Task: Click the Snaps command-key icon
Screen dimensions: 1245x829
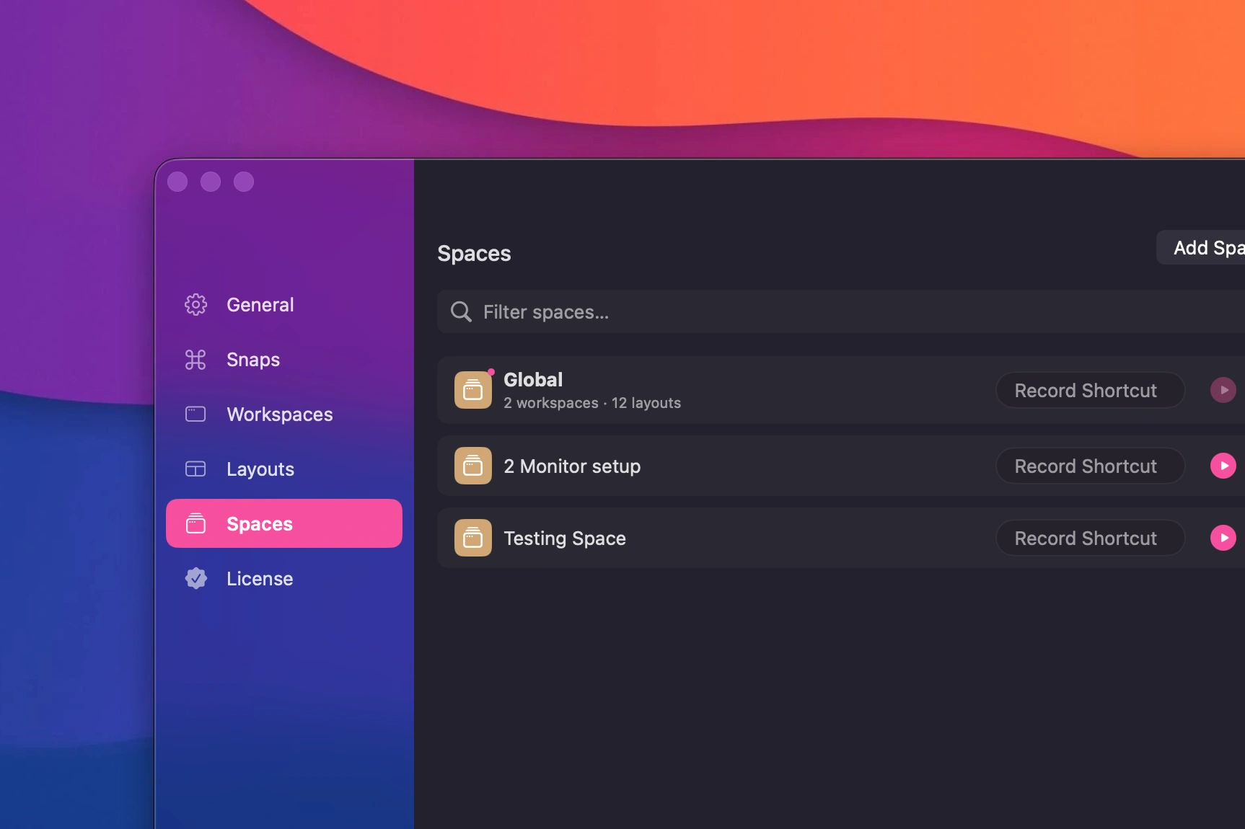Action: click(x=195, y=360)
